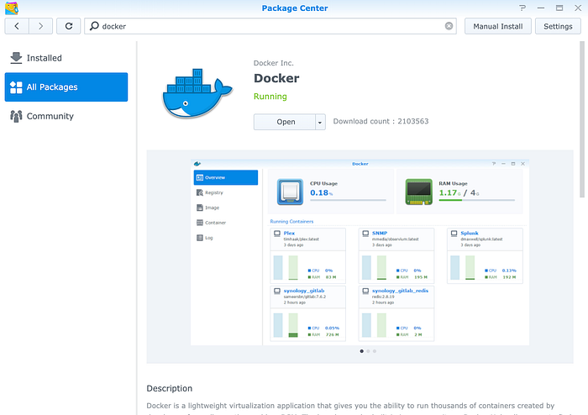Image resolution: width=588 pixels, height=415 pixels.
Task: Open Package Center Settings
Action: pyautogui.click(x=558, y=26)
